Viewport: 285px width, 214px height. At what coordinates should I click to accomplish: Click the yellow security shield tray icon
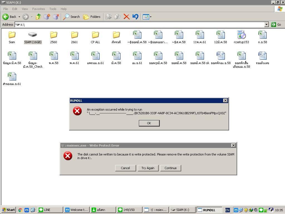pyautogui.click(x=246, y=210)
